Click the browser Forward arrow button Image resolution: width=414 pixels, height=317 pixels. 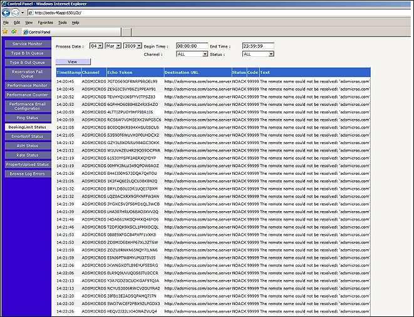coord(15,13)
